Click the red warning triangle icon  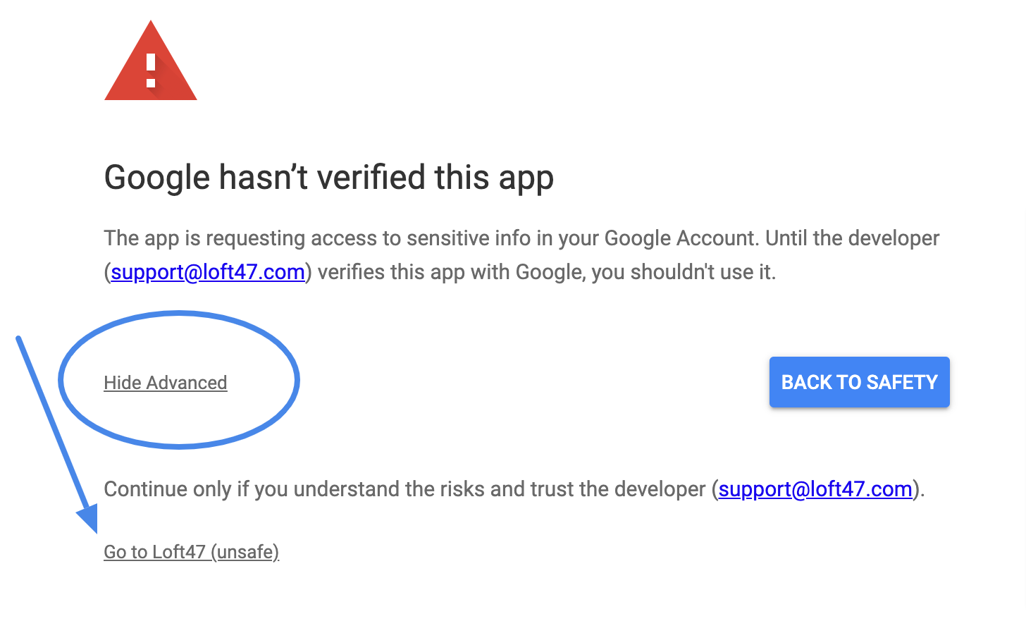tap(150, 61)
